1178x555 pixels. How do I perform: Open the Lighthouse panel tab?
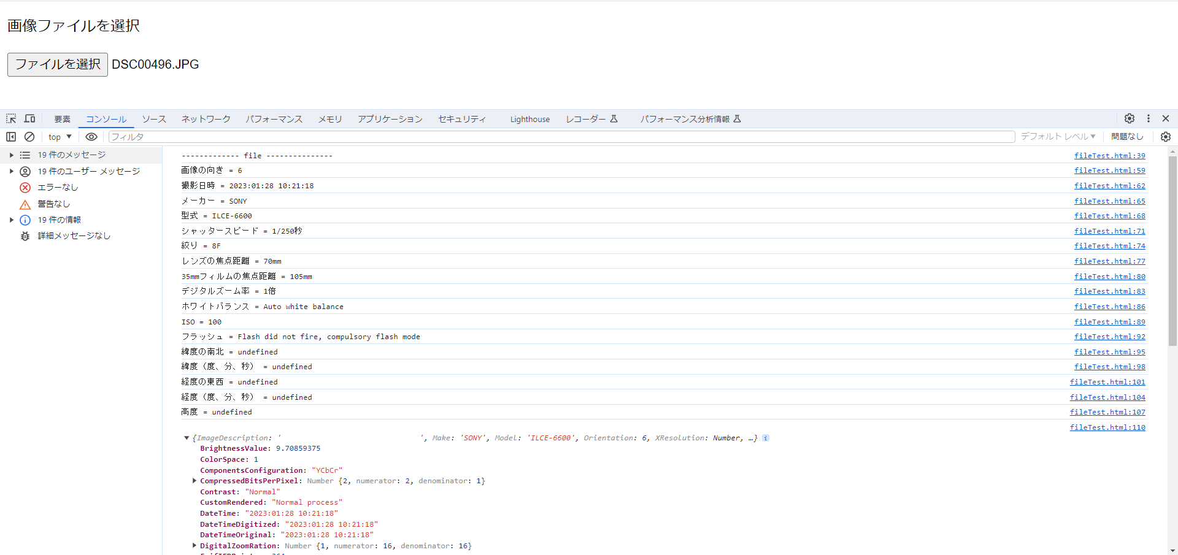(529, 119)
